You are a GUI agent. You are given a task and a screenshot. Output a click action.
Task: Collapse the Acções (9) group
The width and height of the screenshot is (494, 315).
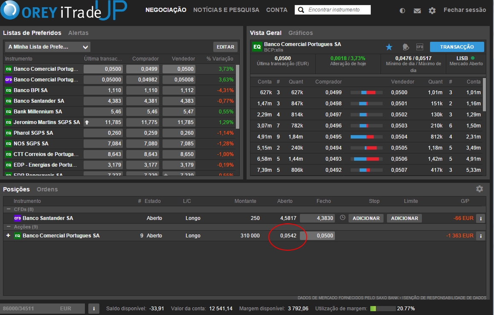pyautogui.click(x=8, y=227)
